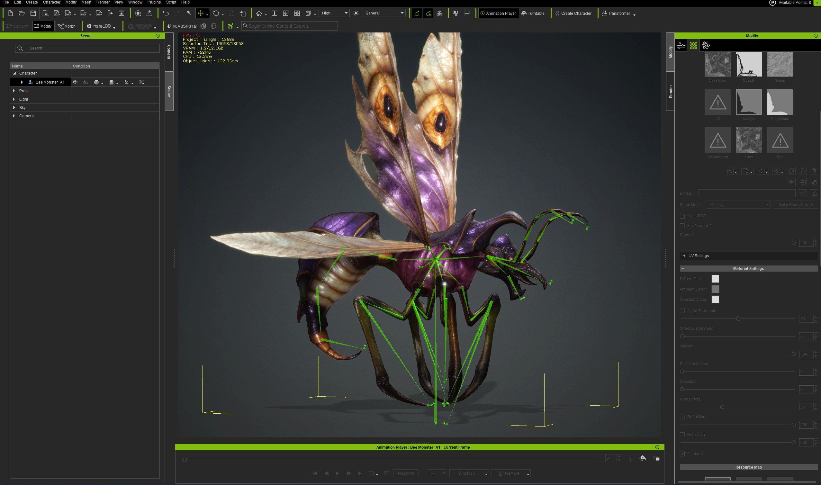Click the Base Color texture thumbnail
Image resolution: width=821 pixels, height=485 pixels.
[717, 64]
